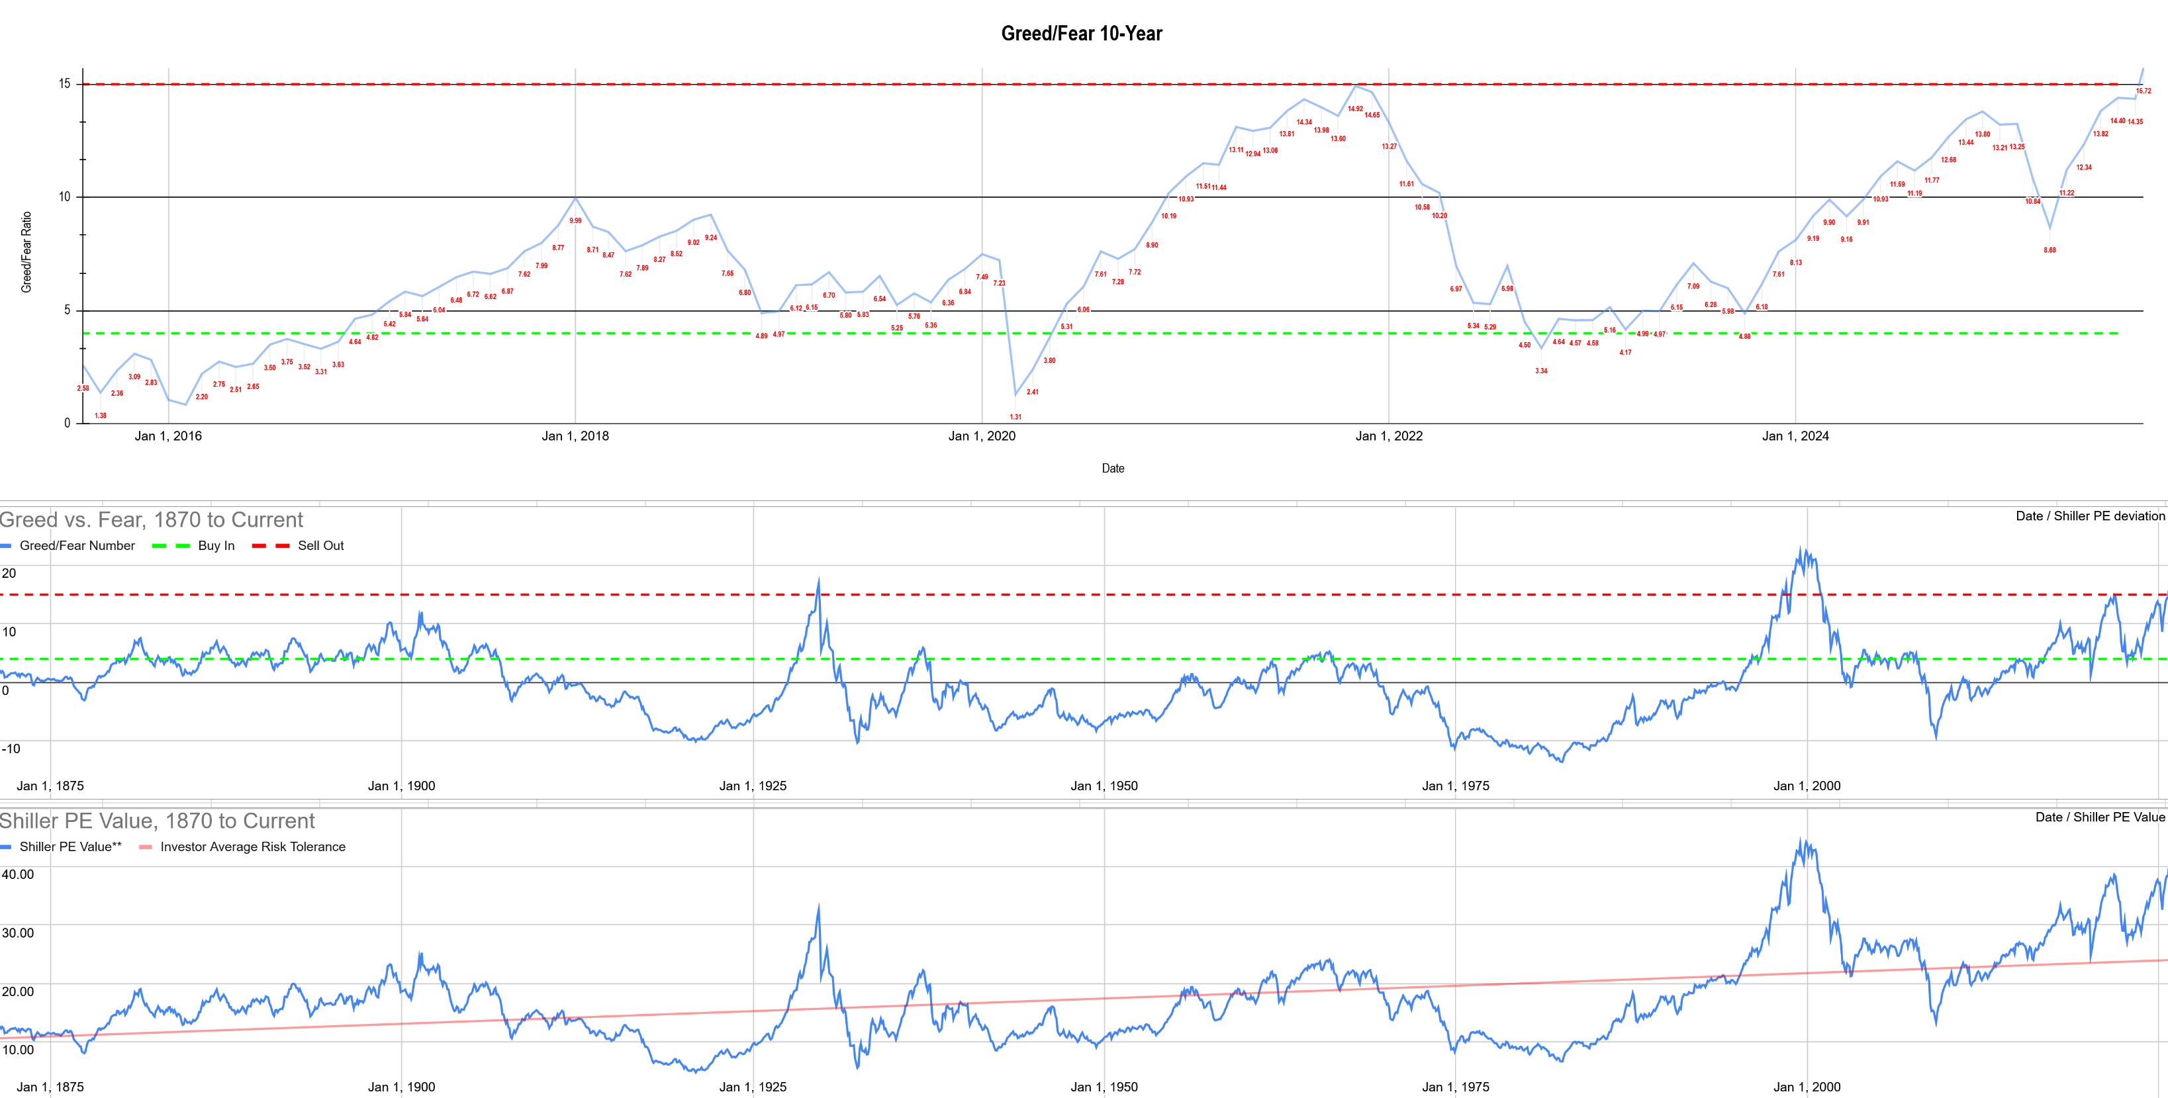Screen dimensions: 2168x1098
Task: Click the 40.00 tick in Shiller PE chart
Action: (x=18, y=874)
